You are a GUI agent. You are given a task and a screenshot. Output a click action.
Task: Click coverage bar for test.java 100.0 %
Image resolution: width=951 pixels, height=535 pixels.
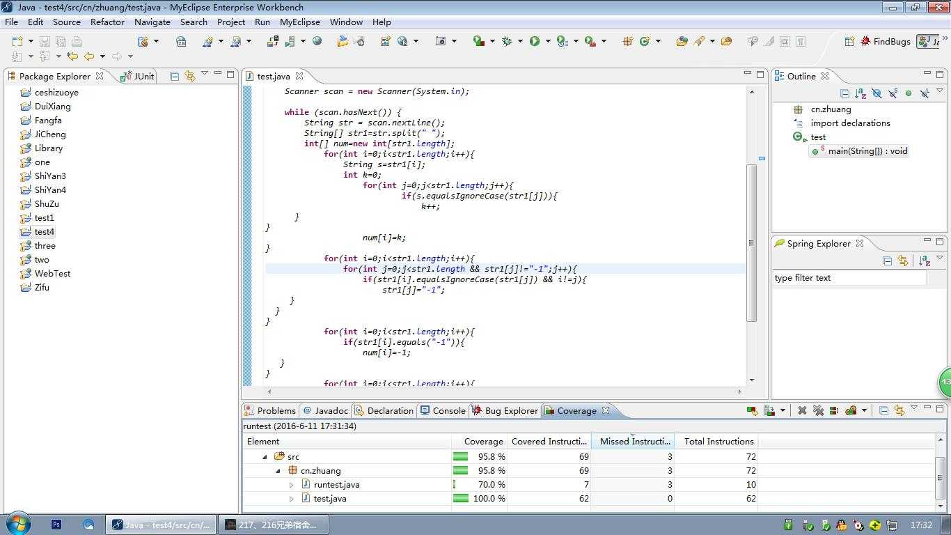pyautogui.click(x=461, y=498)
